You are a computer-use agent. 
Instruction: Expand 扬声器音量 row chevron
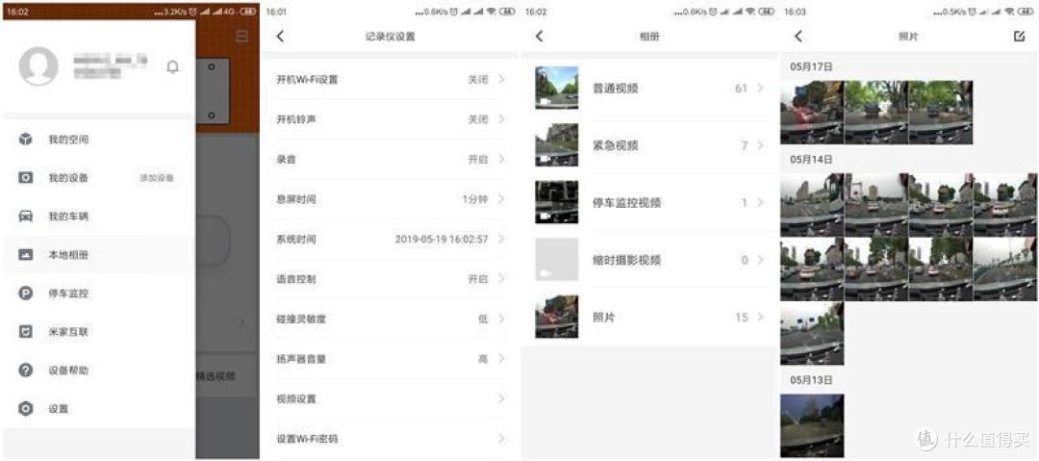501,359
